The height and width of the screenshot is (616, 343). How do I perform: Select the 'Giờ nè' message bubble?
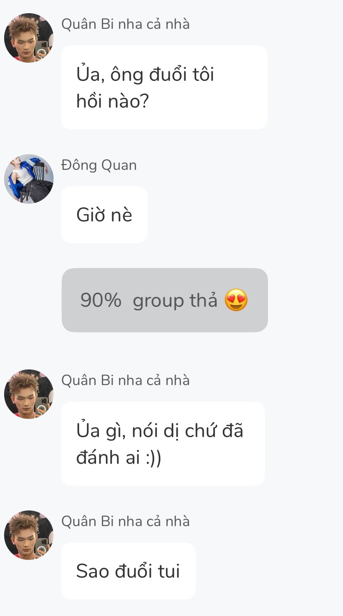104,215
